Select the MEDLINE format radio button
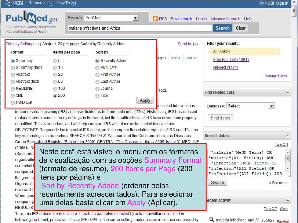This screenshot has width=298, height=223. pyautogui.click(x=13, y=89)
